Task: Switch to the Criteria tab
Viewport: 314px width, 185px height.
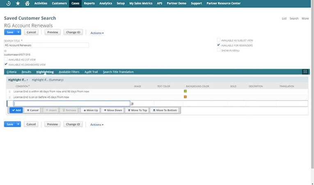Action: tap(11, 72)
